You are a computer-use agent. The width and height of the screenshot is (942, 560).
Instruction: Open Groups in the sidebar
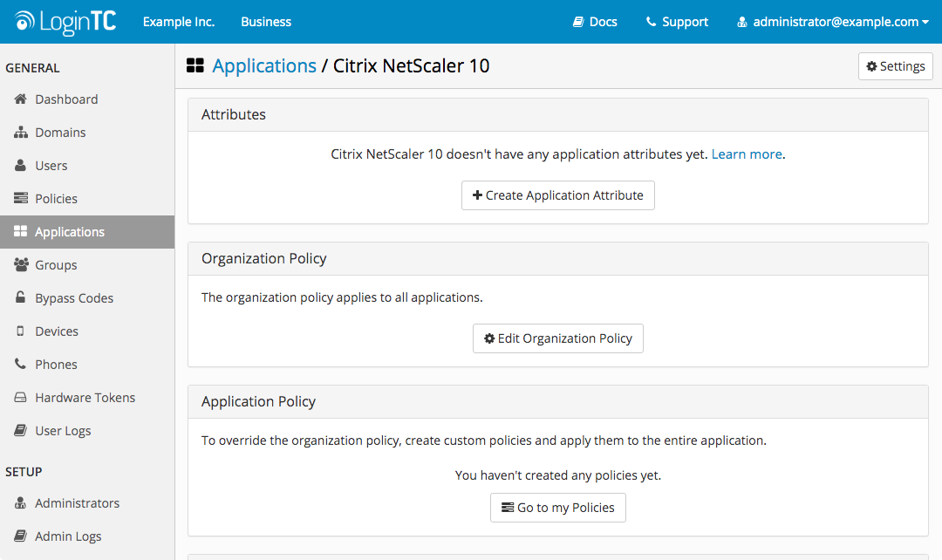coord(87,265)
